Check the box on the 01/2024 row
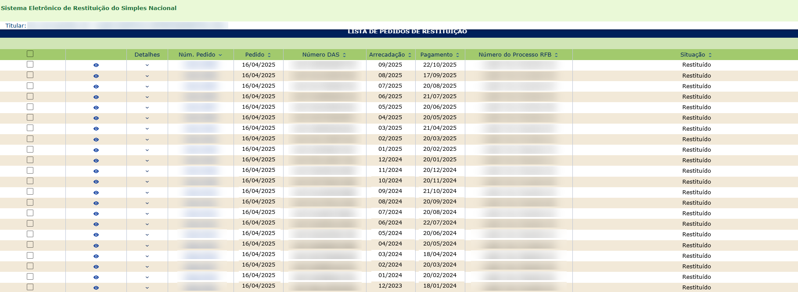 (x=30, y=276)
